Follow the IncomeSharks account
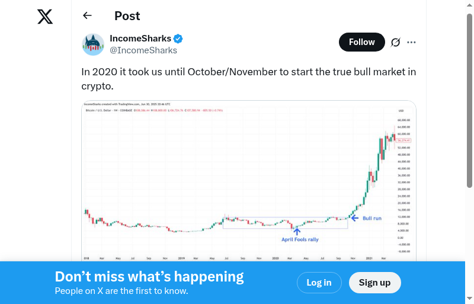 tap(361, 42)
